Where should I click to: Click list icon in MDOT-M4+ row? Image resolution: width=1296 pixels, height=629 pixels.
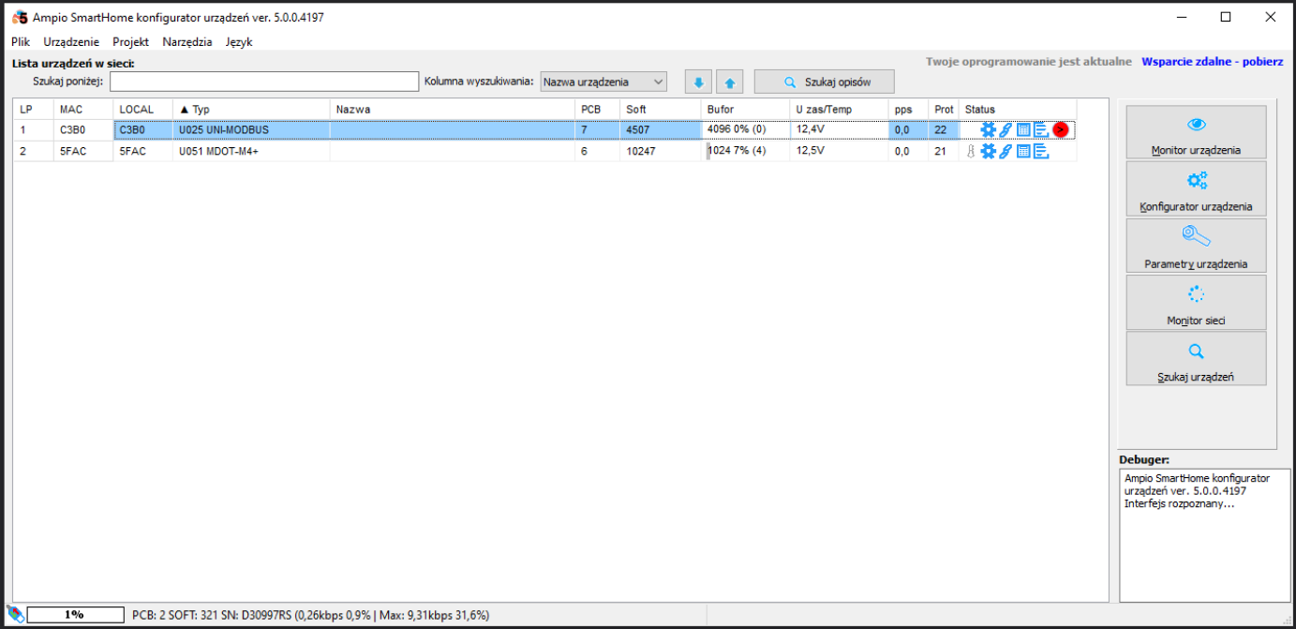[1041, 151]
